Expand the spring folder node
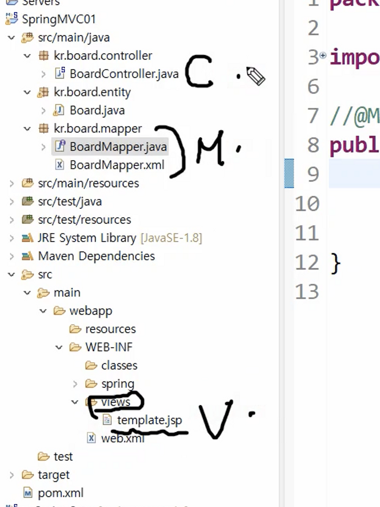 [x=75, y=384]
